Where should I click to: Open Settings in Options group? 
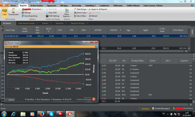pyautogui.click(x=26, y=13)
